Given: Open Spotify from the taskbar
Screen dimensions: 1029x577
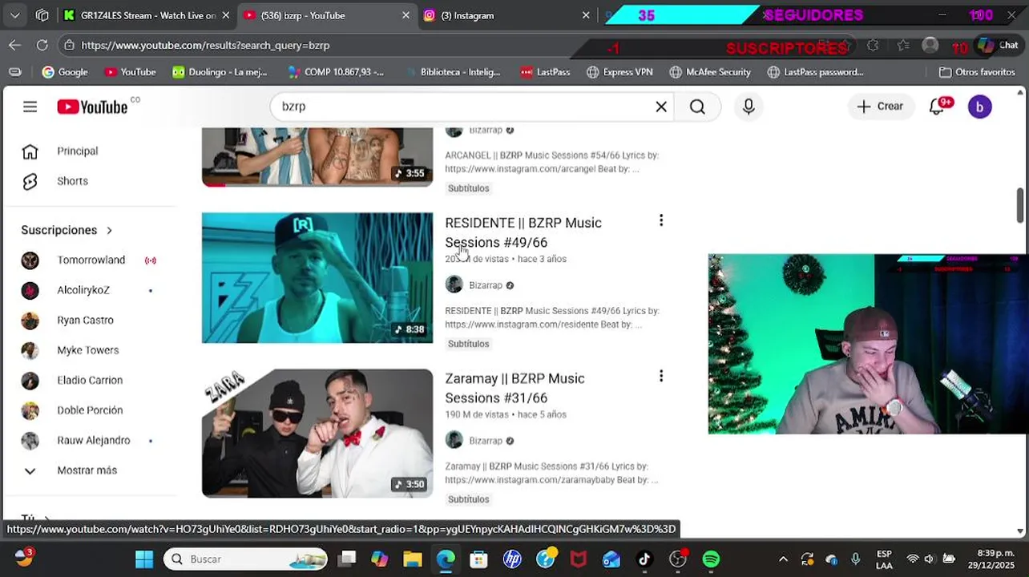Looking at the screenshot, I should tap(711, 559).
